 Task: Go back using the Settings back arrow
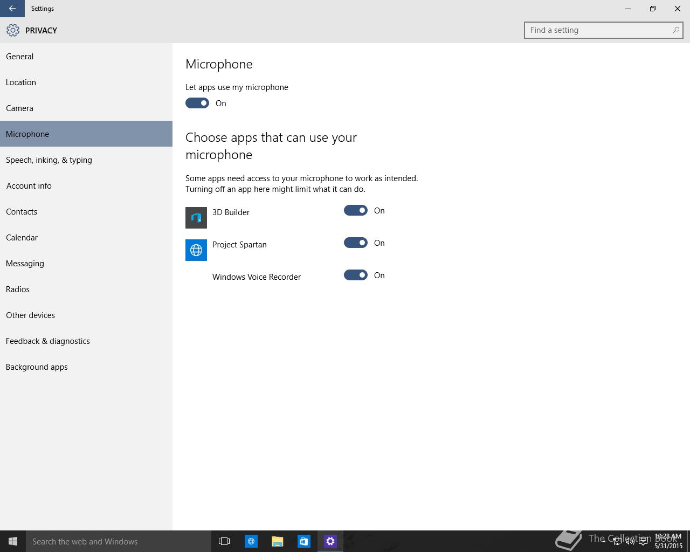12,9
